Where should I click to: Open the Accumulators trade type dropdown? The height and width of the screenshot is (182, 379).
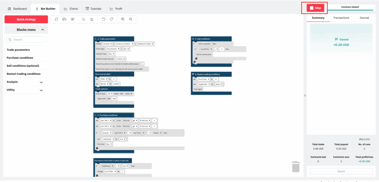click(x=113, y=49)
